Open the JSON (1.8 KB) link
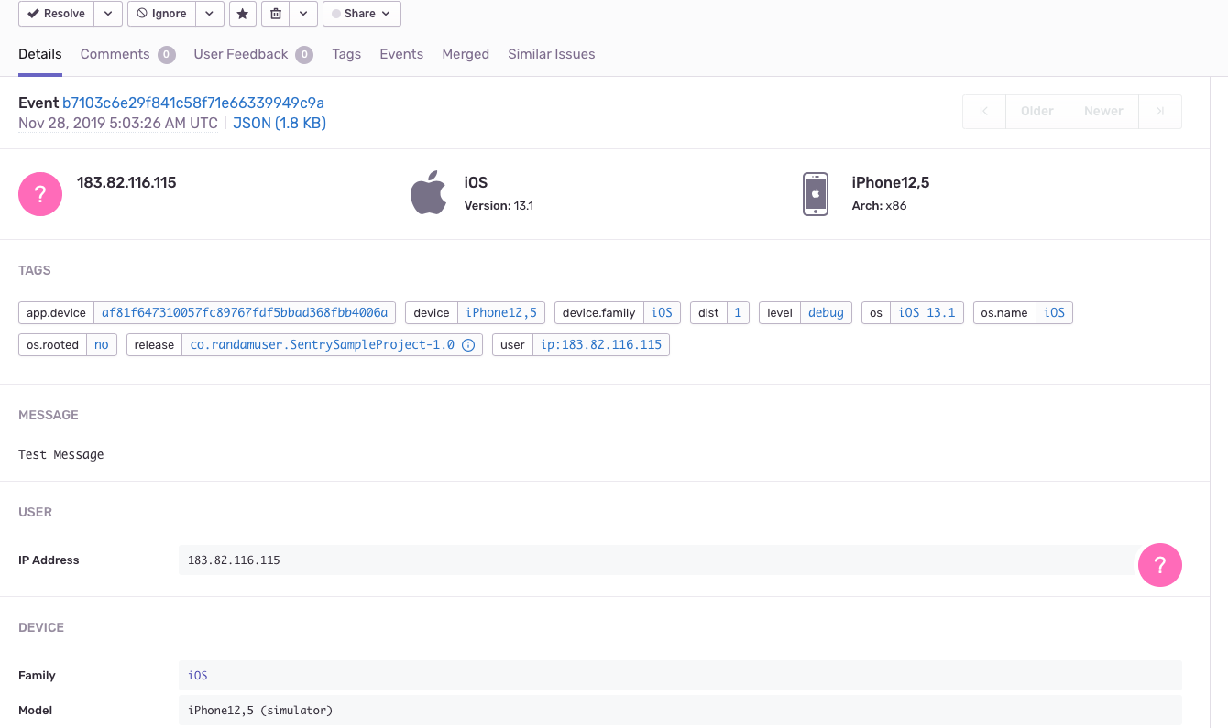 280,123
